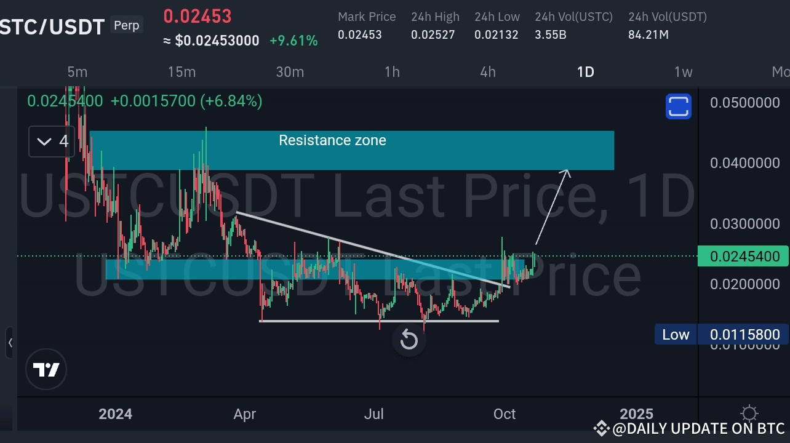Click the 0.0245400 last price axis label
790x443 pixels.
click(743, 256)
